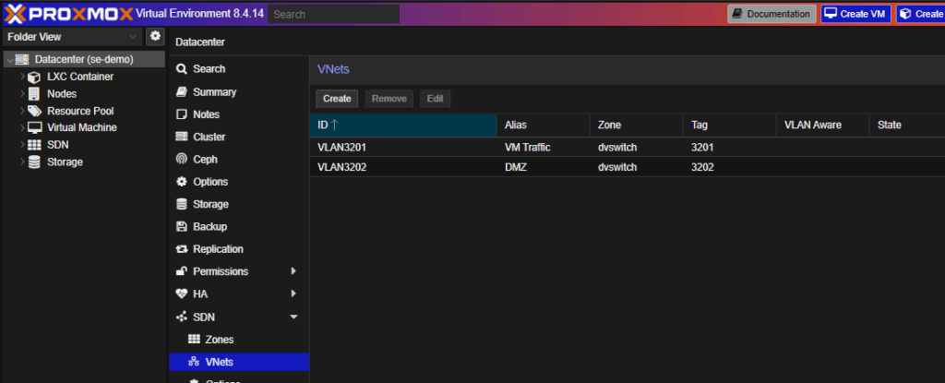Click the SDN grid icon in tree
This screenshot has width=945, height=383.
(x=35, y=145)
